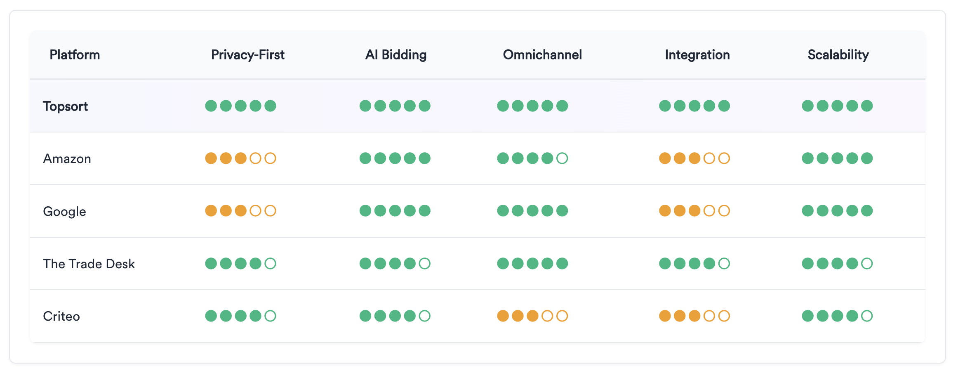Click the Platform column header
The width and height of the screenshot is (958, 371).
pos(75,54)
